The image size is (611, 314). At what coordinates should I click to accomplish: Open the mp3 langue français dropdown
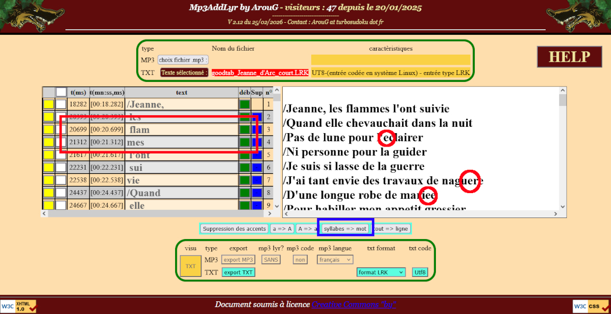pos(335,260)
